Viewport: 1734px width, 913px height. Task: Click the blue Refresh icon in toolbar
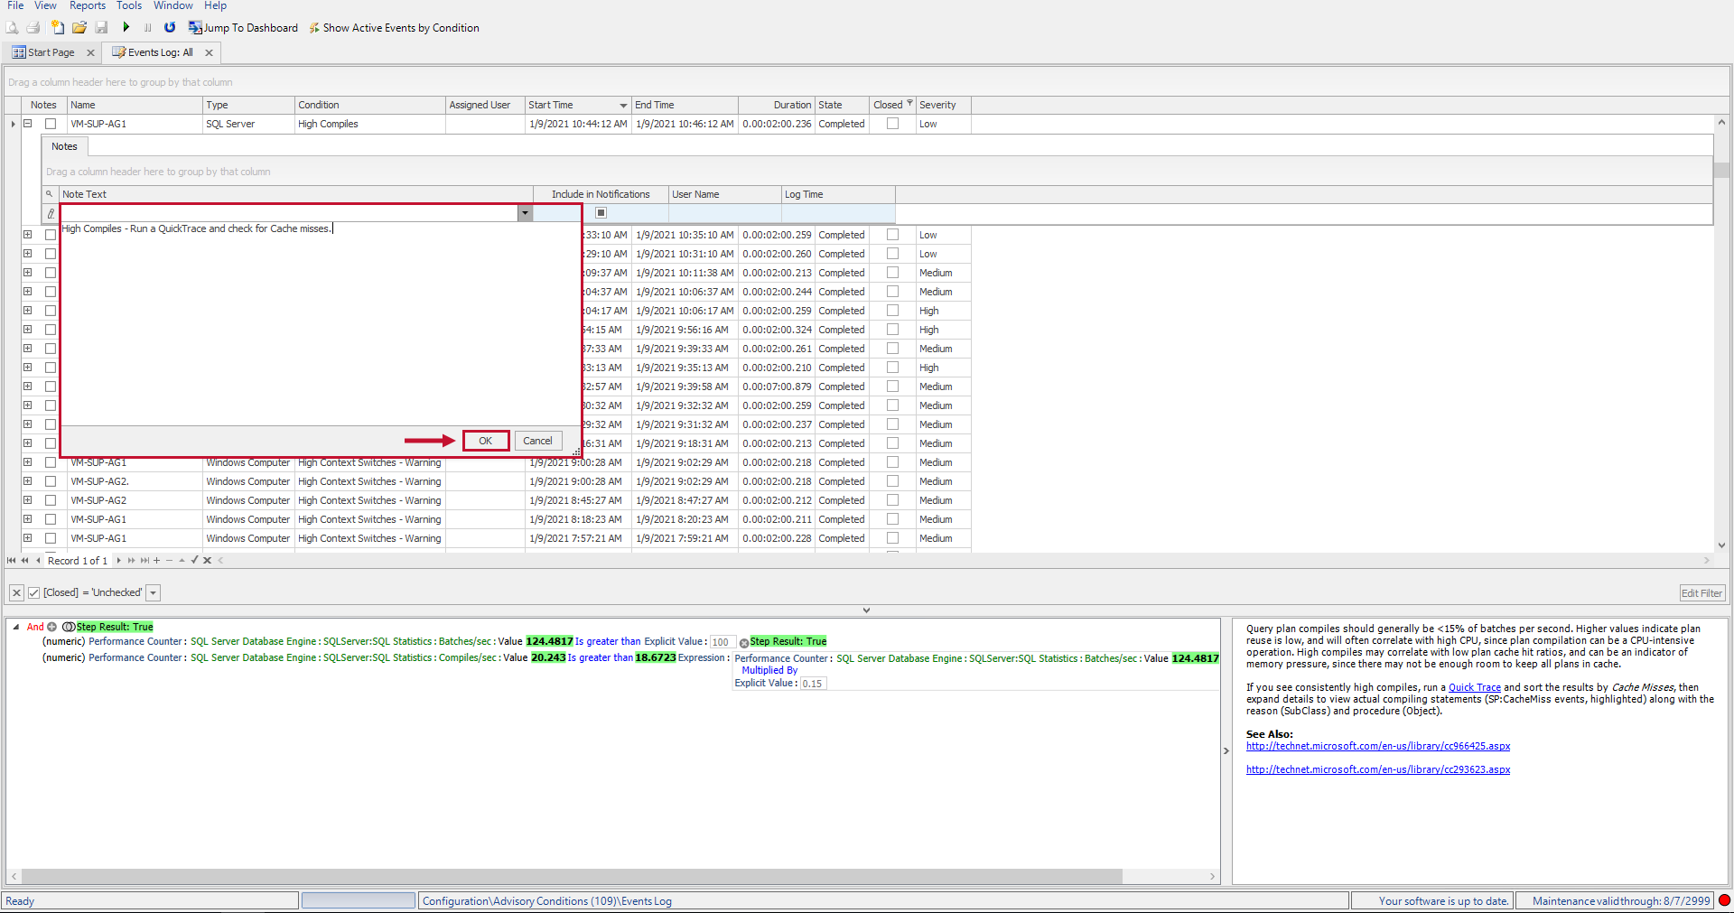(x=170, y=27)
